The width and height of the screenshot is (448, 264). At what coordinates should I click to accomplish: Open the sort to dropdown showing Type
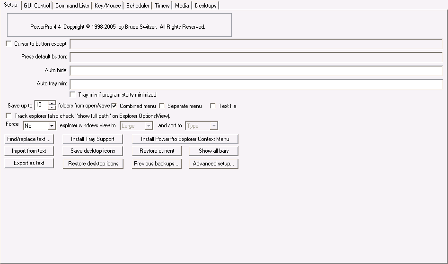tap(214, 126)
